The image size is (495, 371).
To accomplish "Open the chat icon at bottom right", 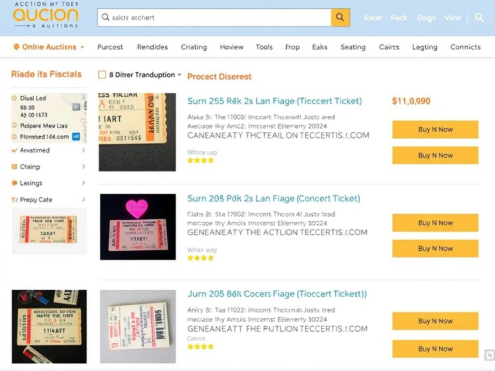I will pyautogui.click(x=489, y=355).
